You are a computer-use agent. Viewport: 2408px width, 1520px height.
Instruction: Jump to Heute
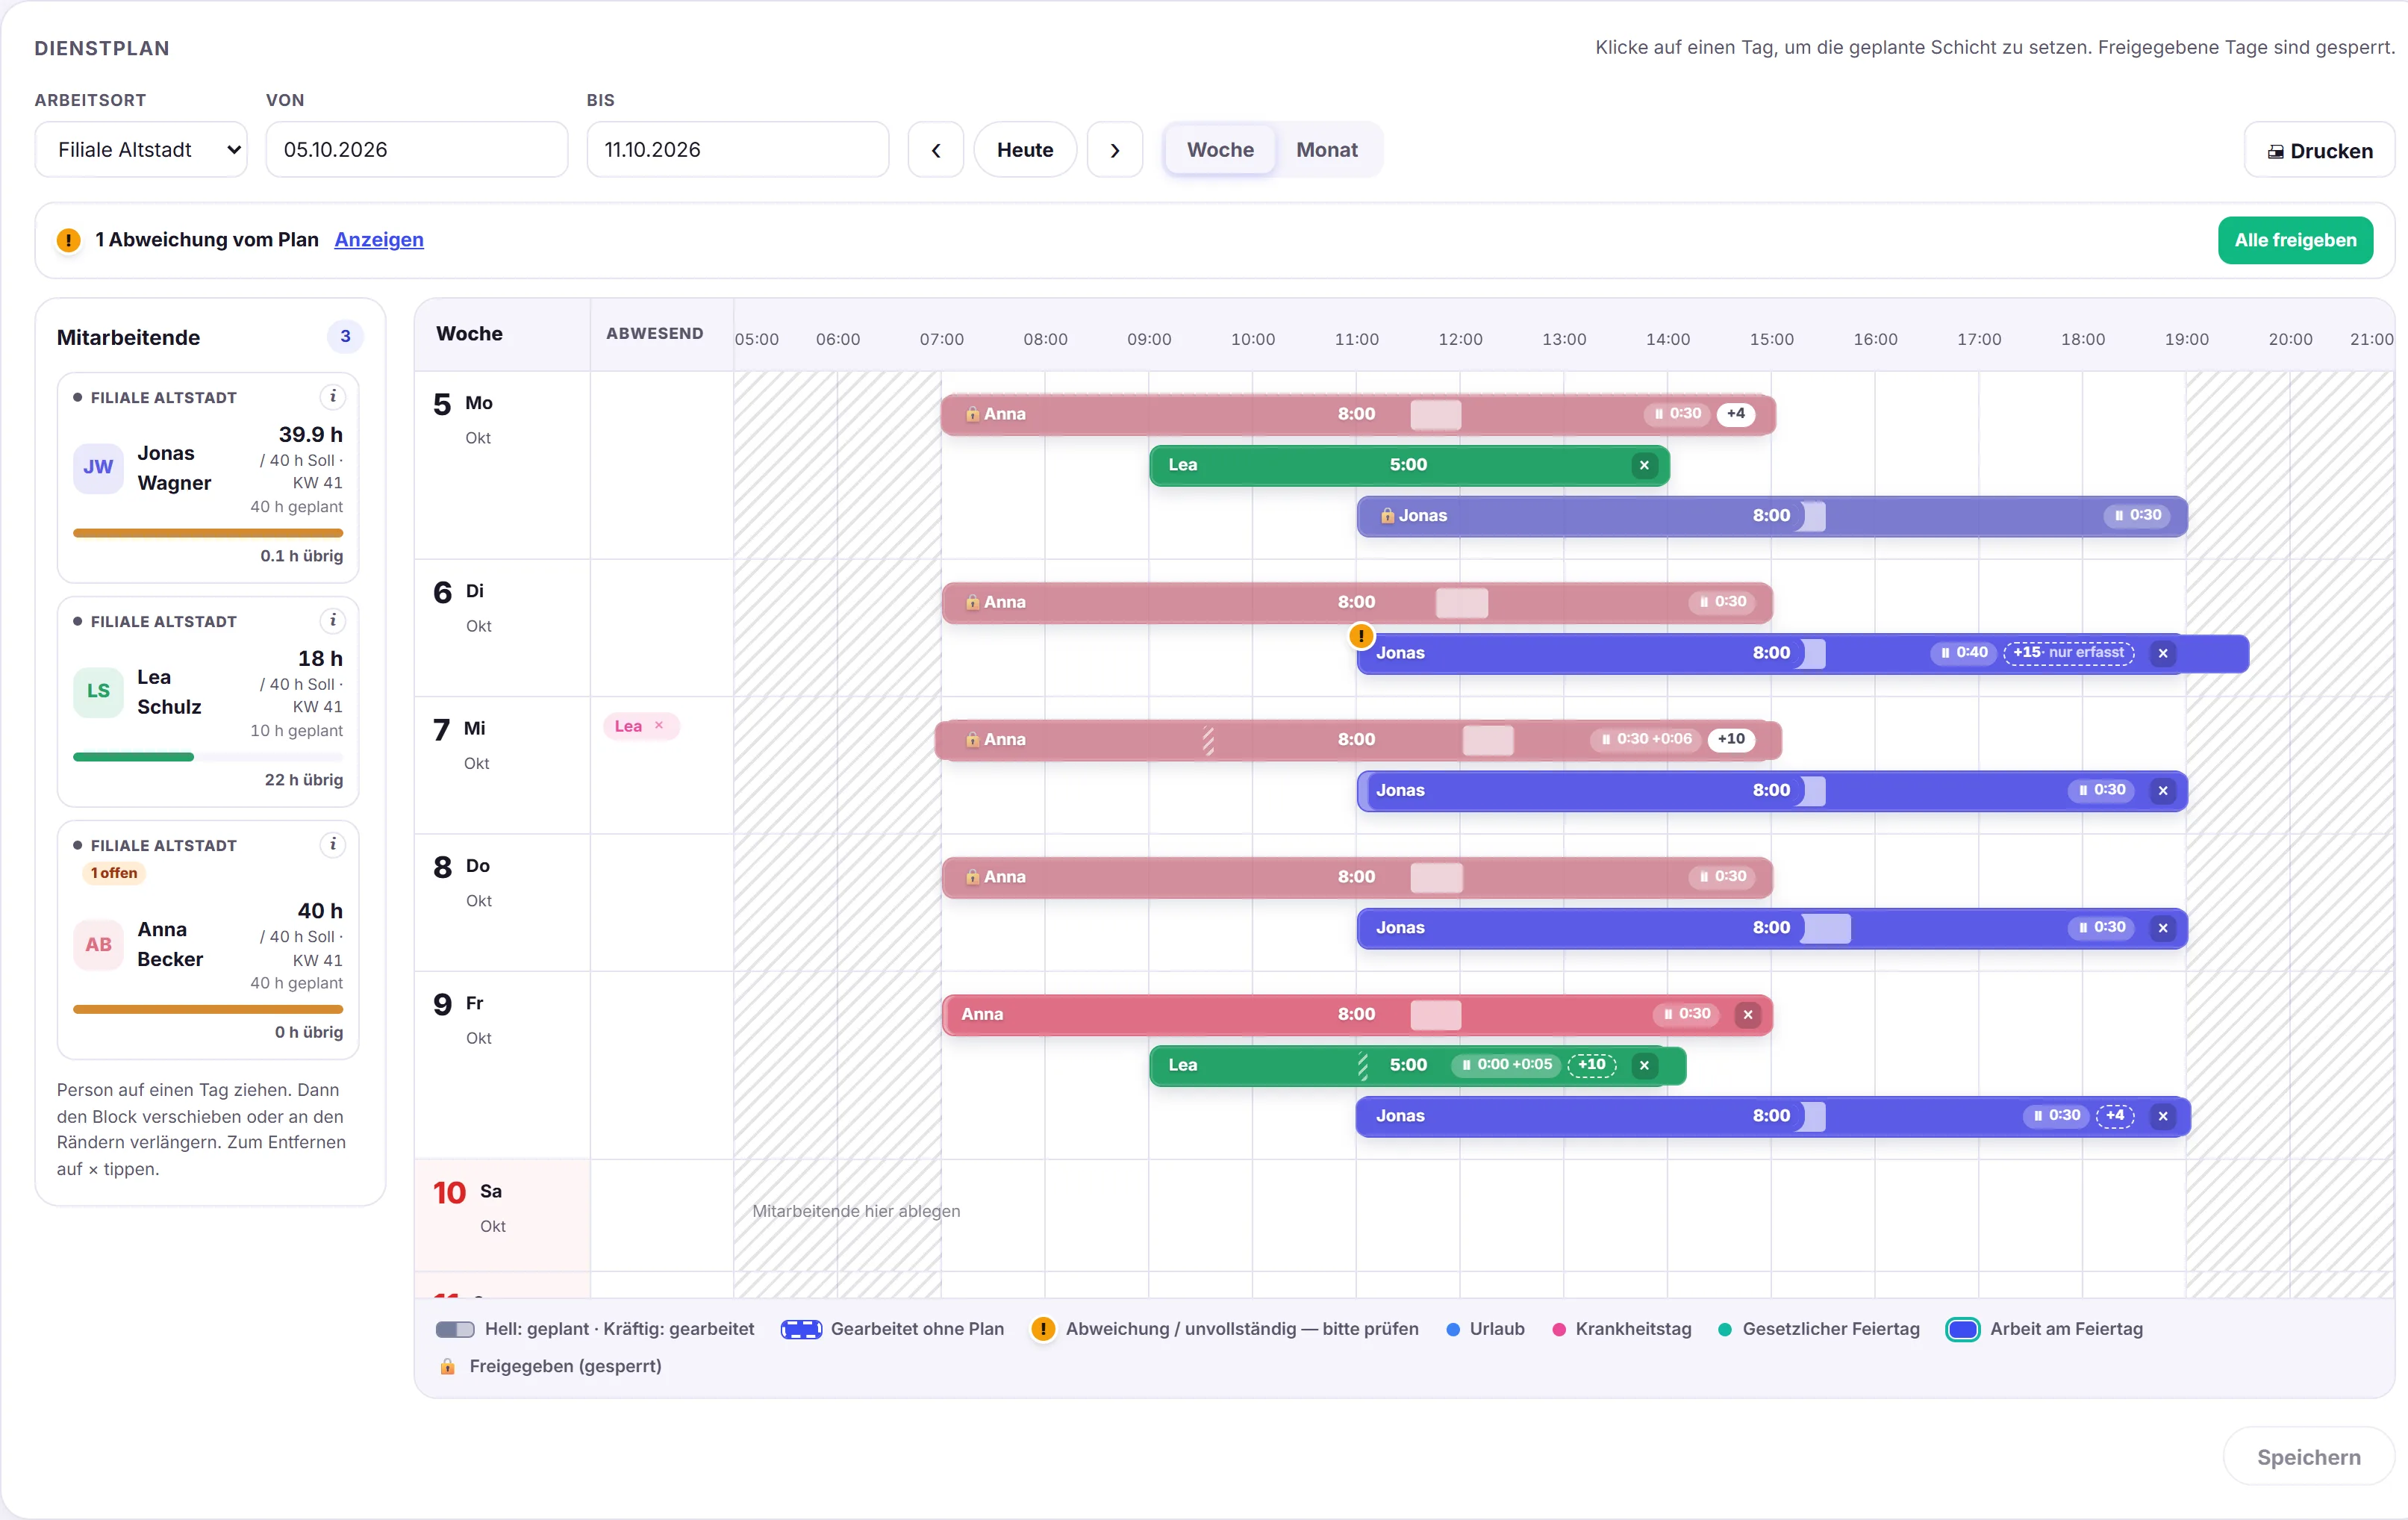tap(1025, 150)
